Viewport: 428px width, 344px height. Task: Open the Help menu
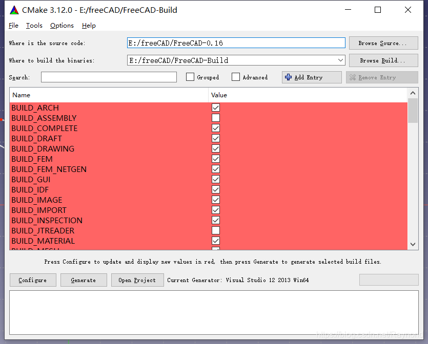coord(89,26)
